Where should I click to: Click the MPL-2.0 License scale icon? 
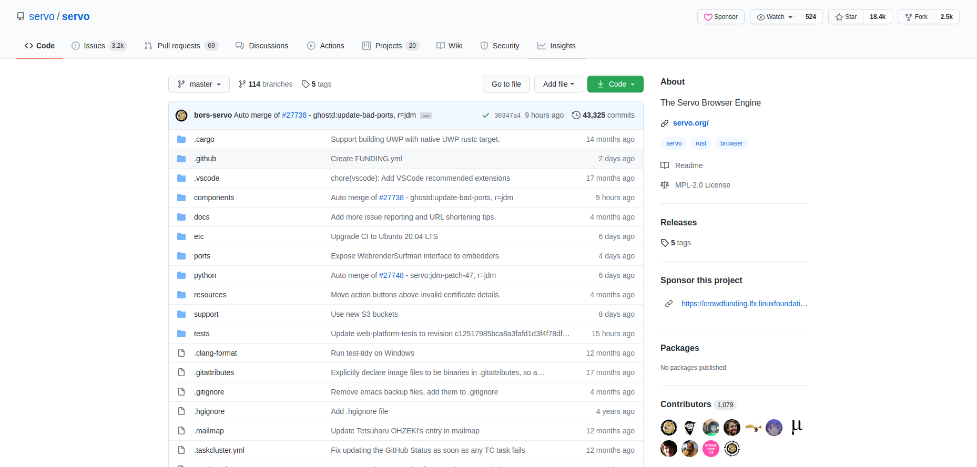665,185
